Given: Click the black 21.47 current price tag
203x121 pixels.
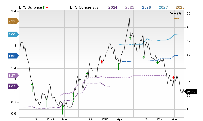Looking at the screenshot, I should 191,92.
